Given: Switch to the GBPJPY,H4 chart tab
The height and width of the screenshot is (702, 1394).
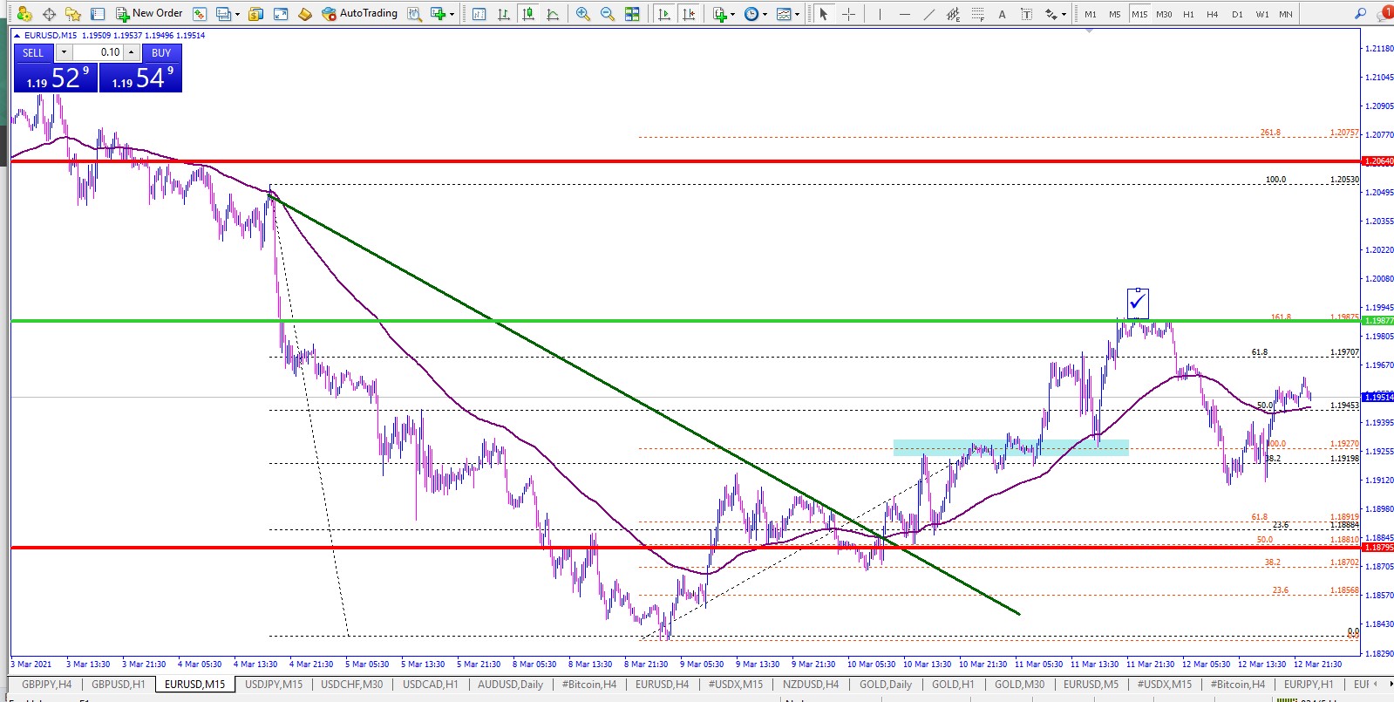Looking at the screenshot, I should point(46,685).
